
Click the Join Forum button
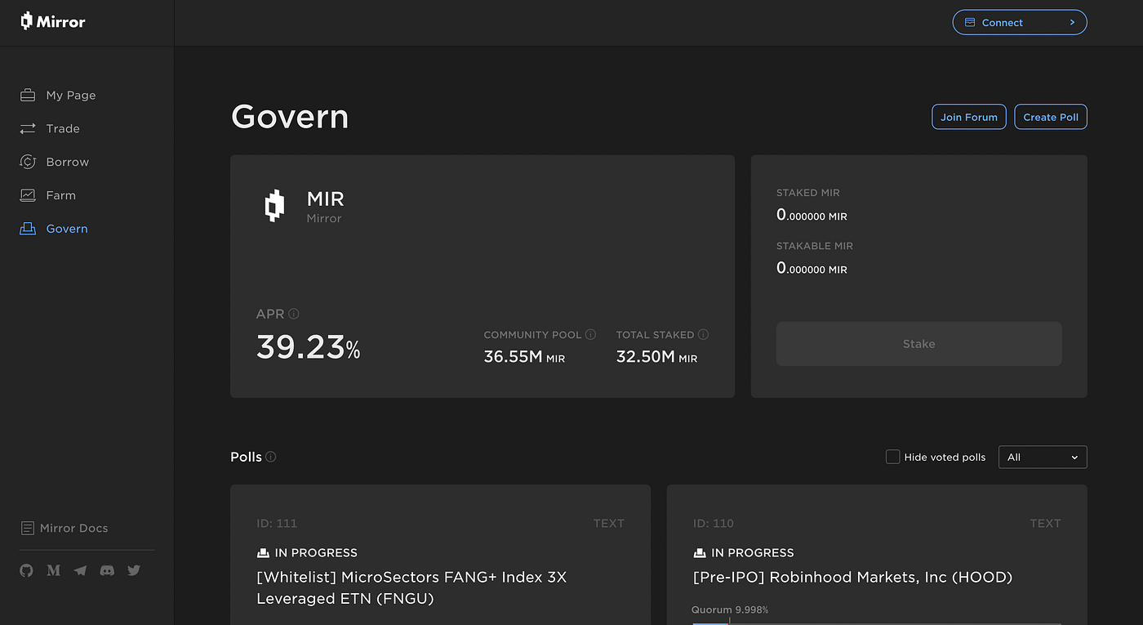click(969, 117)
